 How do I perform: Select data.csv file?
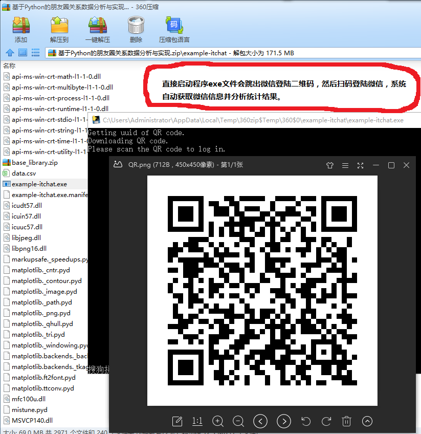pyautogui.click(x=24, y=173)
